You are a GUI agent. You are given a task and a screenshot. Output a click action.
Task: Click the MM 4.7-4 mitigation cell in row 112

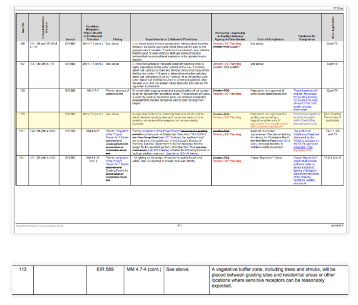point(93,91)
